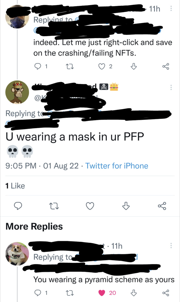Click the download arrow on the bottom reply
180x302 pixels.
tap(133, 292)
